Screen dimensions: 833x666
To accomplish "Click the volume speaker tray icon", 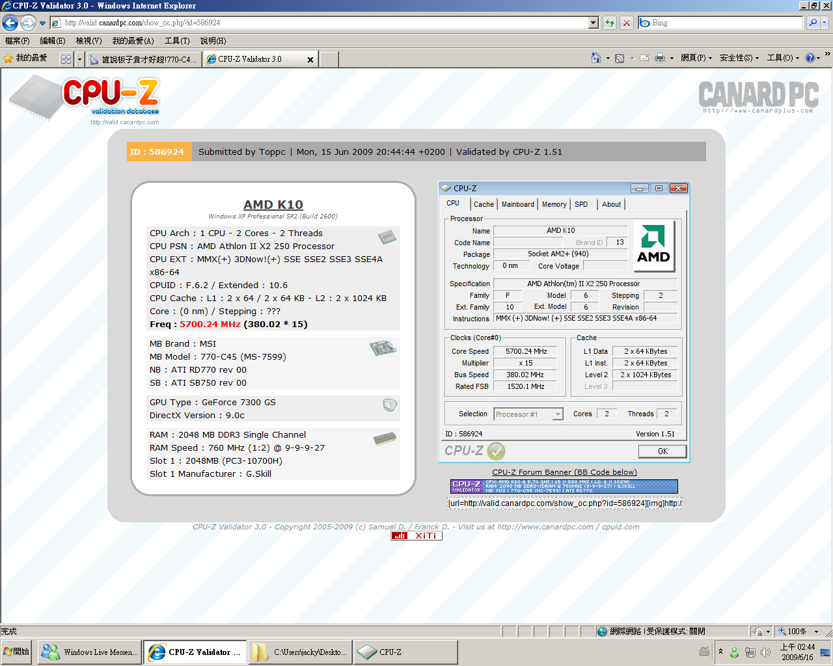I will [765, 652].
